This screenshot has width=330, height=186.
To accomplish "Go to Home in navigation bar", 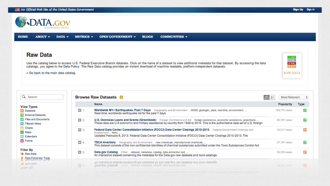I will 23,37.
